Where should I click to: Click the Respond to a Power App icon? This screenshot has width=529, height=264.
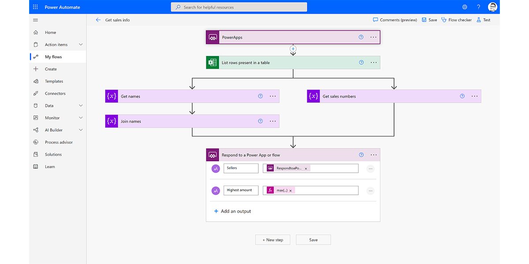click(212, 155)
